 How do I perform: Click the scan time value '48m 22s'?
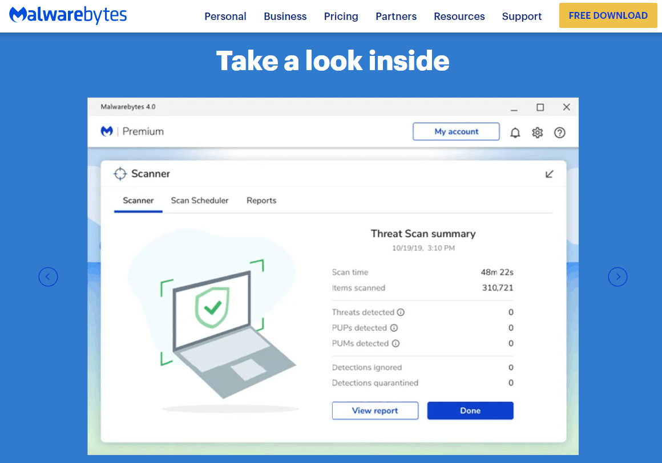pyautogui.click(x=497, y=273)
